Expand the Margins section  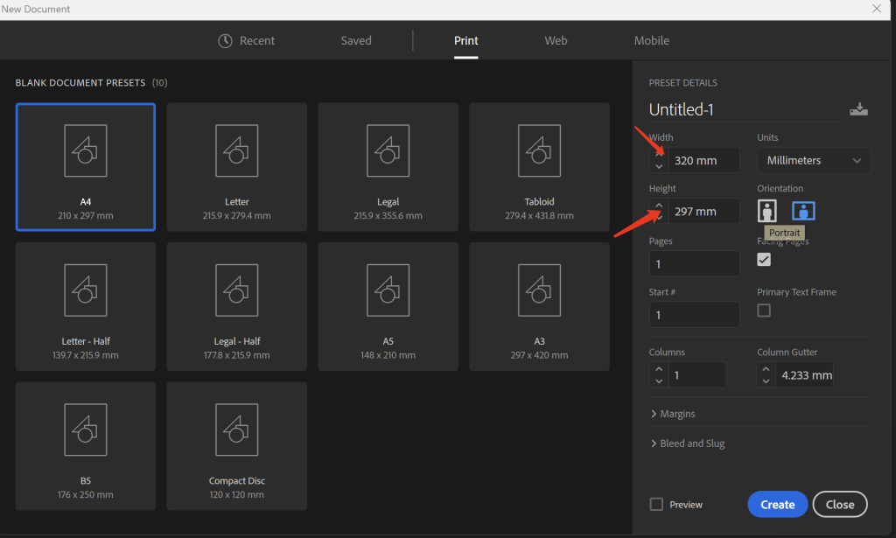(672, 414)
